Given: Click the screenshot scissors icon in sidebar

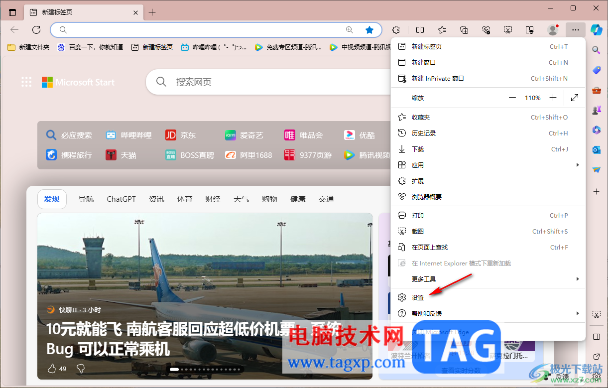Looking at the screenshot, I should click(597, 314).
